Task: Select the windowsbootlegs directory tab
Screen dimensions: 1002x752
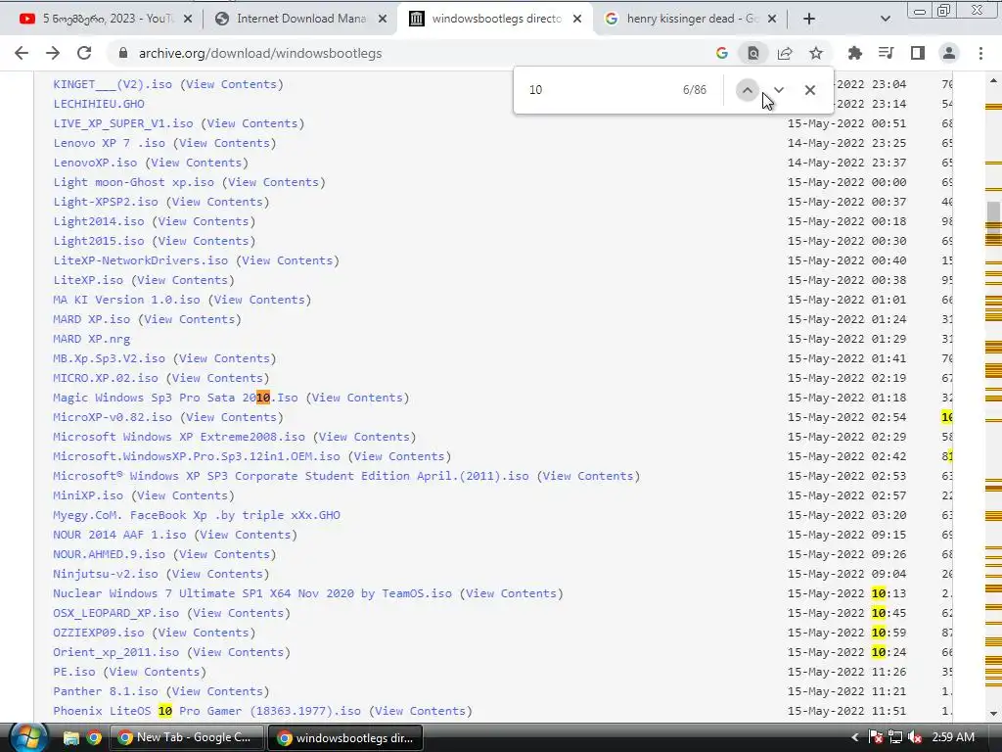Action: [x=495, y=20]
